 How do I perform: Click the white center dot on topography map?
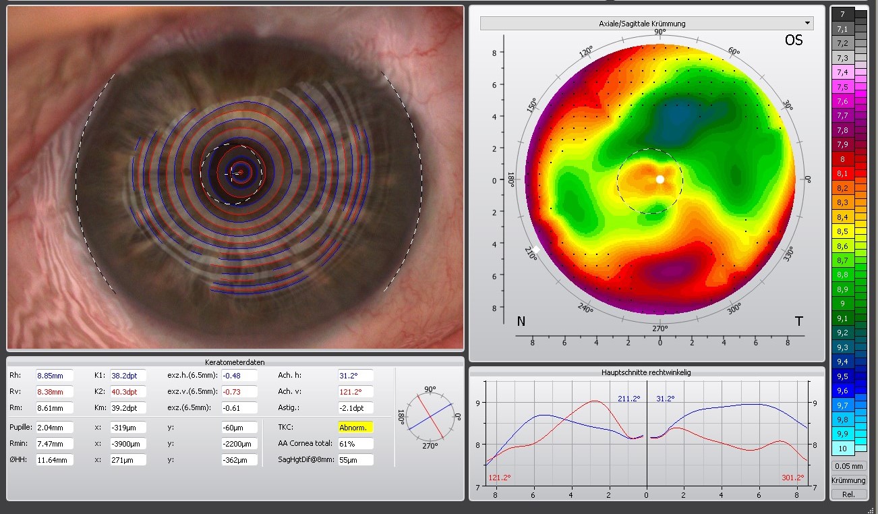(x=660, y=179)
